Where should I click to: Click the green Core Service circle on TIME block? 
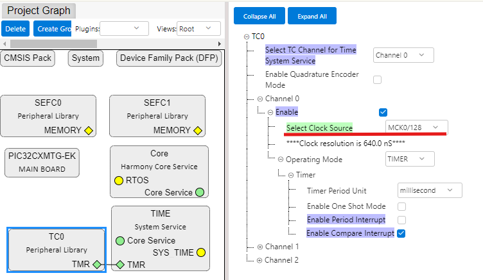[120, 241]
